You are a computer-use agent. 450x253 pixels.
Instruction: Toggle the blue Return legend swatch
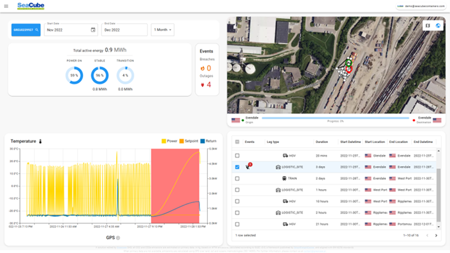[203, 141]
